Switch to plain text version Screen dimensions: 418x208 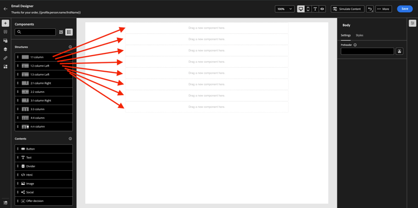click(x=315, y=9)
